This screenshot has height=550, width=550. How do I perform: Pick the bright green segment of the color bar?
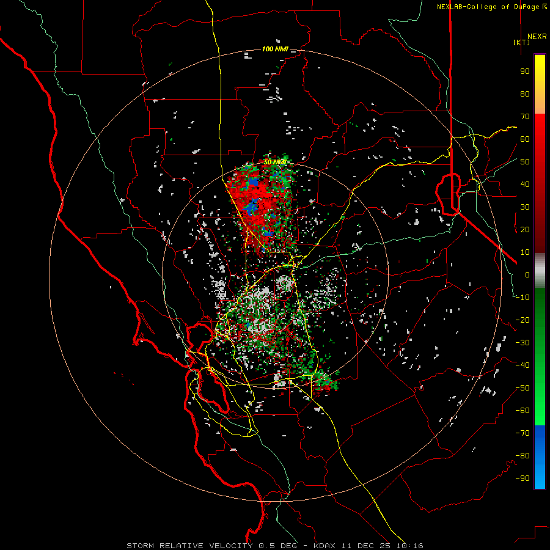click(540, 403)
